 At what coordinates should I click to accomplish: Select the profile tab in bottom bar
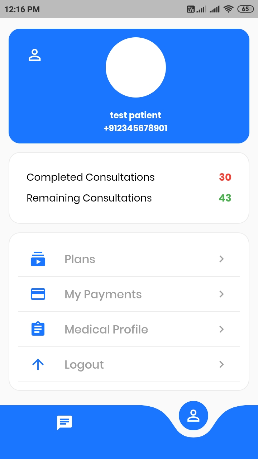coord(193,416)
